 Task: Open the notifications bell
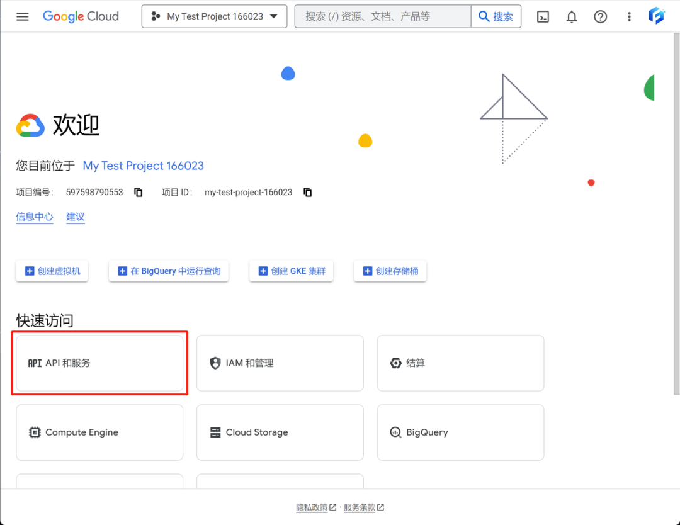(572, 17)
